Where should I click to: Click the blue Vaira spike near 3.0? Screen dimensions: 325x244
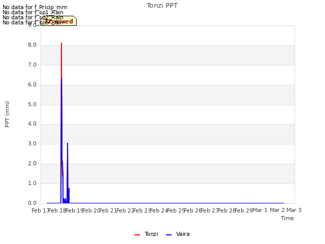(x=68, y=143)
